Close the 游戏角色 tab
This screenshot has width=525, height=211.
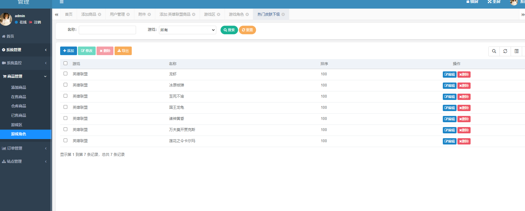247,14
